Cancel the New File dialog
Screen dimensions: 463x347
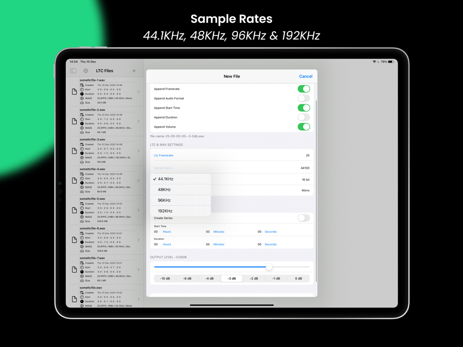pyautogui.click(x=306, y=76)
